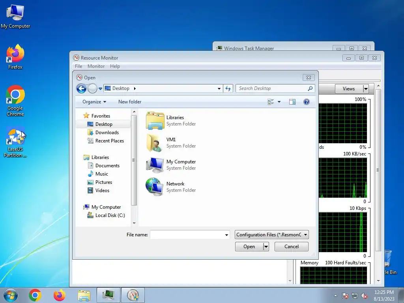This screenshot has width=404, height=303.
Task: Expand the Open button split arrow
Action: 266,247
